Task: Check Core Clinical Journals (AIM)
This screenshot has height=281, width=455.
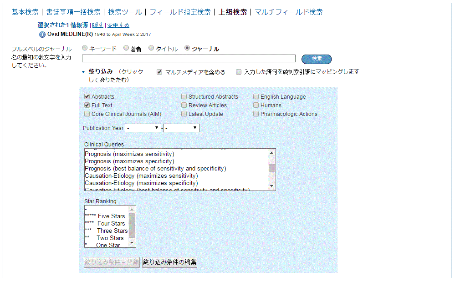Action: pos(87,114)
